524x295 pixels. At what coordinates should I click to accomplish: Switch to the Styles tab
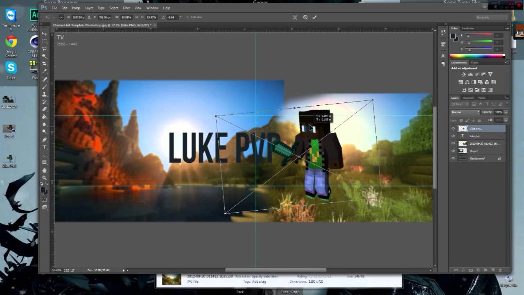(474, 63)
